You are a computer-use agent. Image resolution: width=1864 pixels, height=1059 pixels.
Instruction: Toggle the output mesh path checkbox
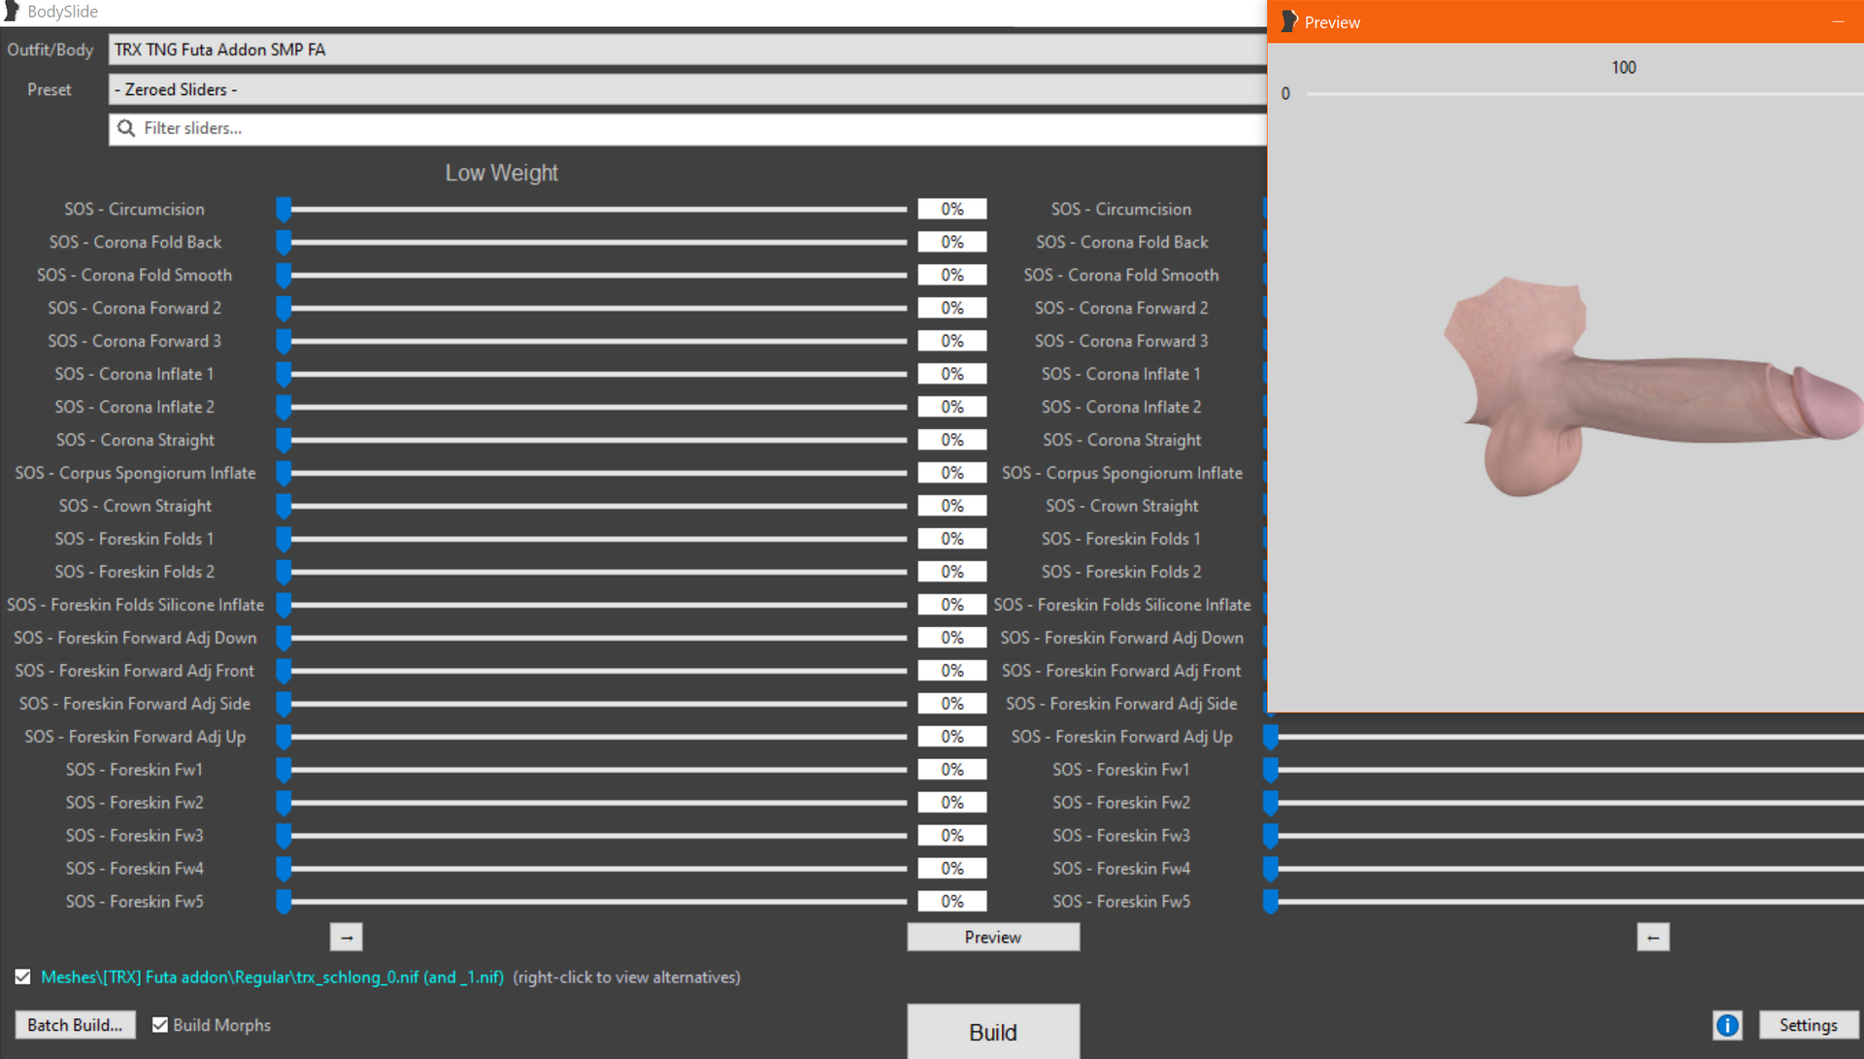(x=22, y=976)
